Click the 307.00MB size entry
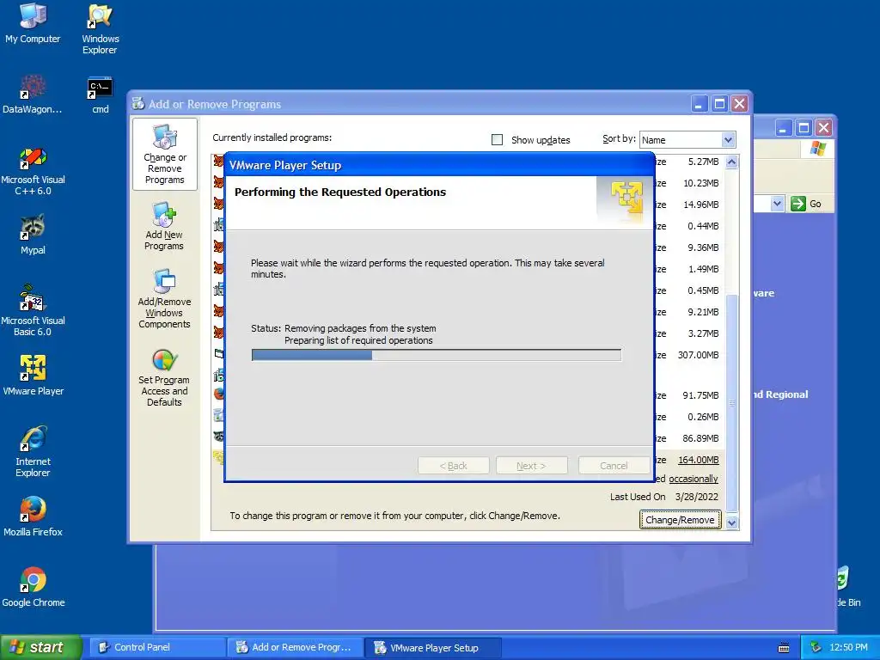The height and width of the screenshot is (660, 880). click(698, 355)
